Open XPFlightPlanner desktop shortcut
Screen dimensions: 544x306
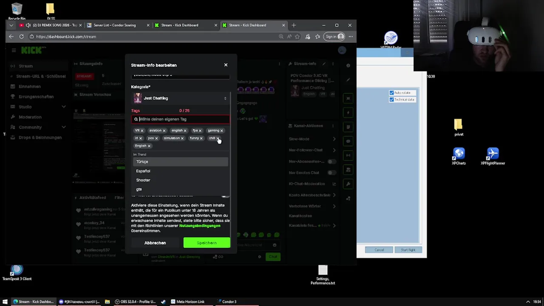click(x=493, y=156)
